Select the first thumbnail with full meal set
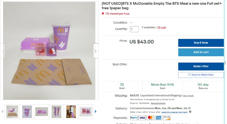The height and width of the screenshot is (124, 227). click(x=12, y=112)
